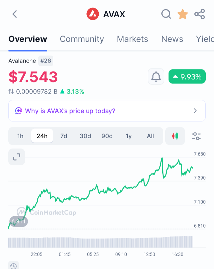Select the 7d chart range
Viewport: 214px width, 269px height.
click(64, 136)
